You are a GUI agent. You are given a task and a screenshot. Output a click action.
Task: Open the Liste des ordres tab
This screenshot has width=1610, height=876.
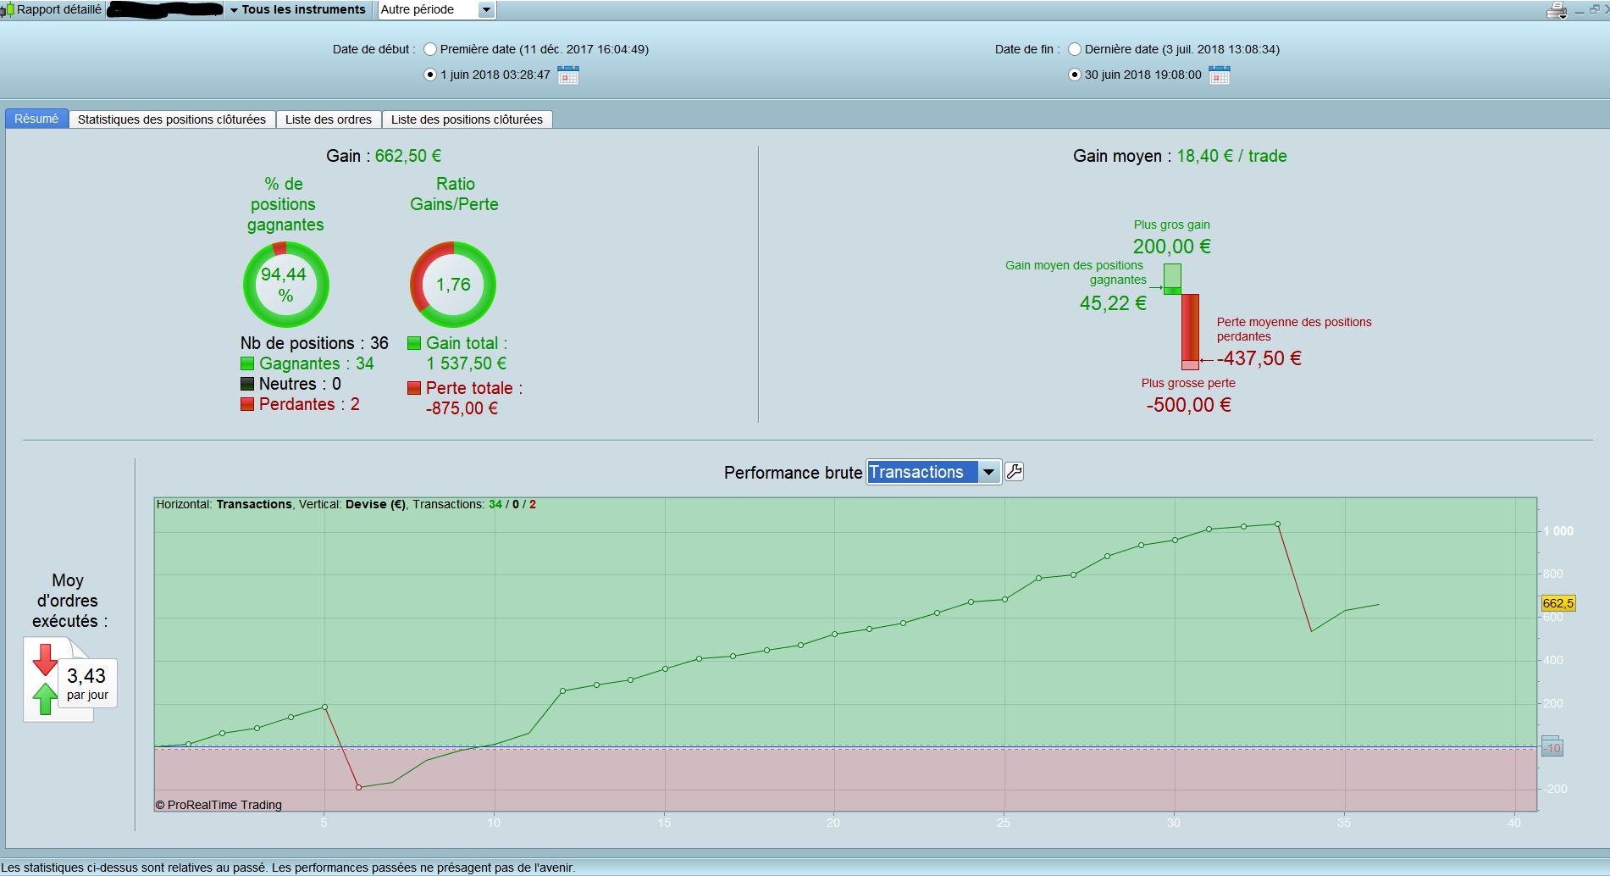coord(329,119)
